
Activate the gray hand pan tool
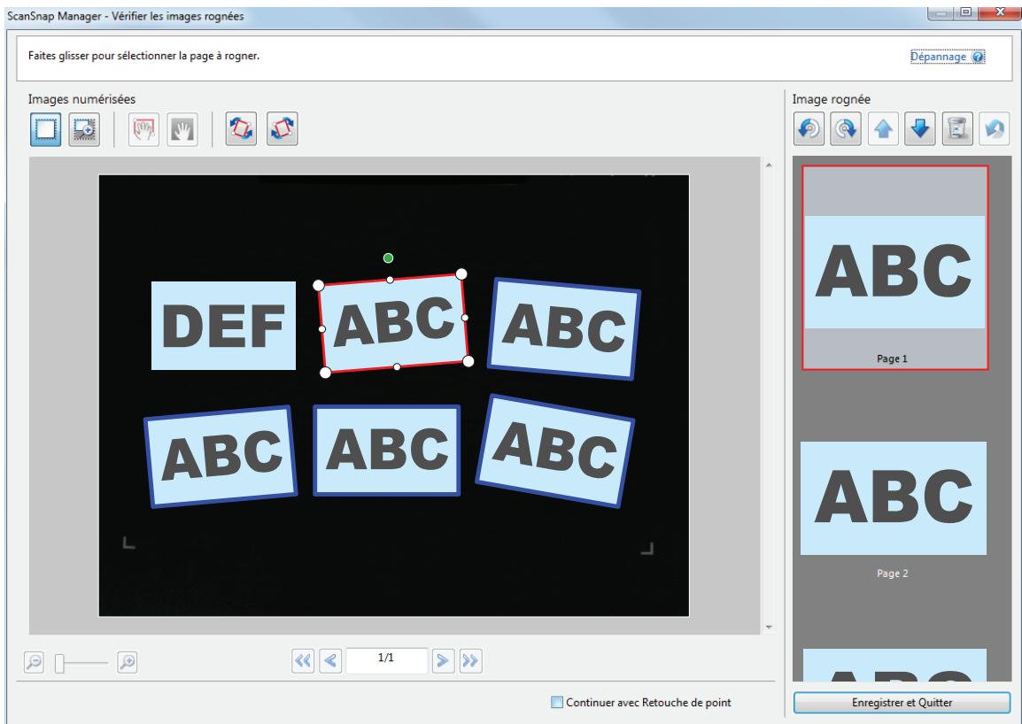[182, 129]
